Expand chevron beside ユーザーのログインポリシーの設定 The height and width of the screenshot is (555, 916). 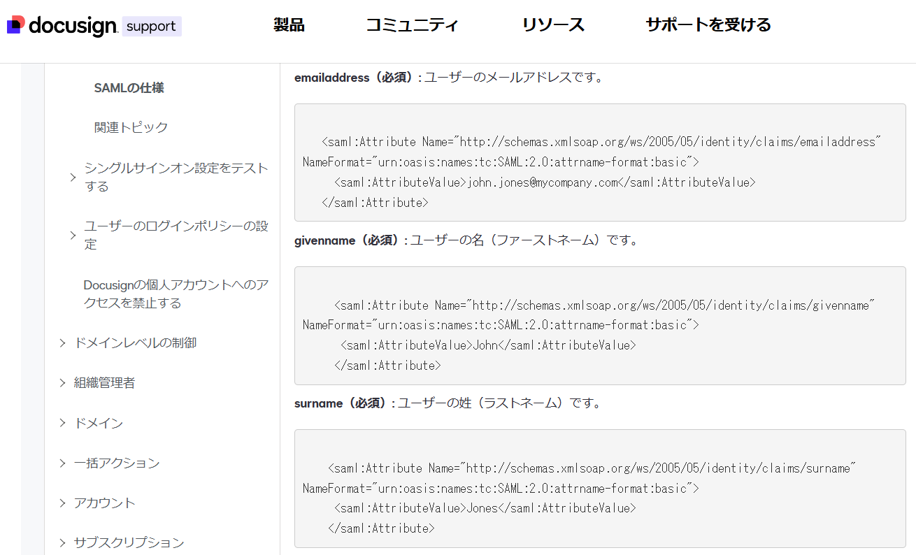73,236
